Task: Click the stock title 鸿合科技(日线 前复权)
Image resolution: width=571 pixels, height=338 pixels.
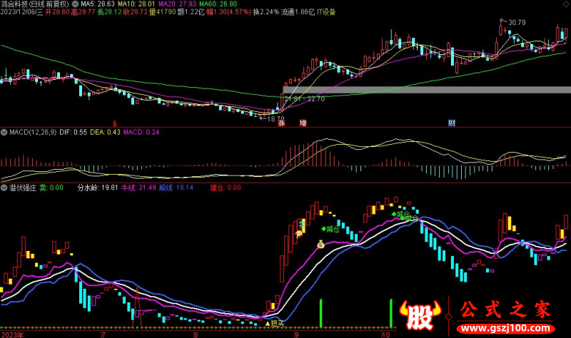Action: (x=34, y=4)
